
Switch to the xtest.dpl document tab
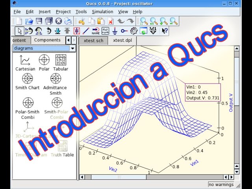(x=122, y=40)
